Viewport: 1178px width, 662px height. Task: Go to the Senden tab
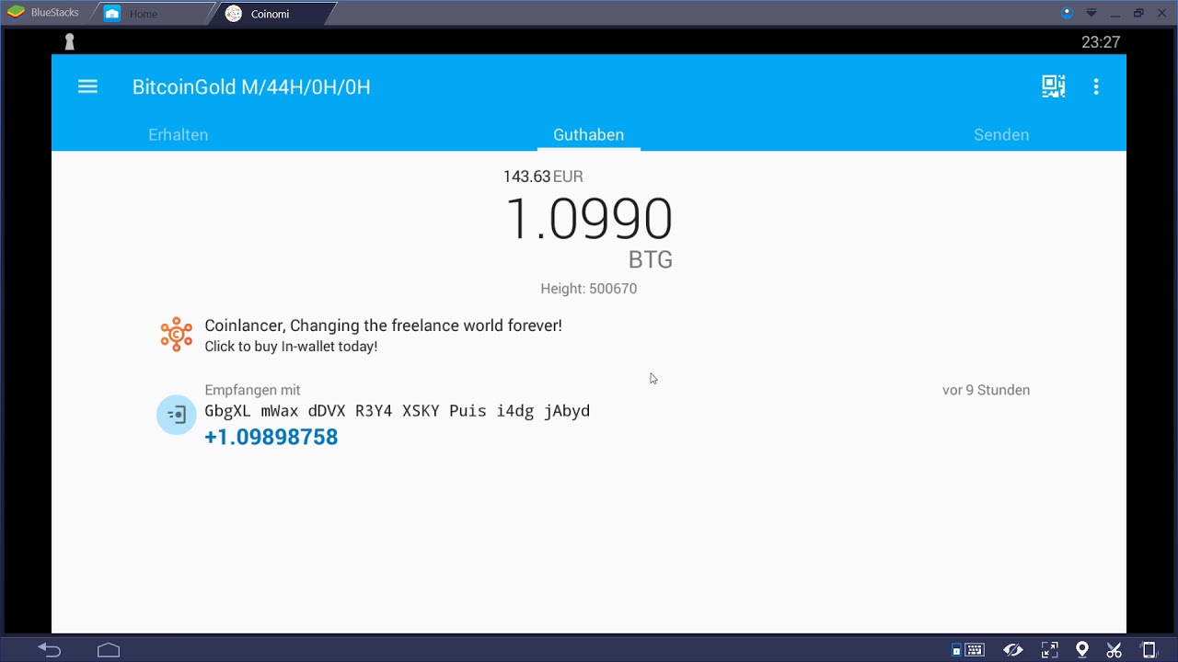[x=1001, y=134]
